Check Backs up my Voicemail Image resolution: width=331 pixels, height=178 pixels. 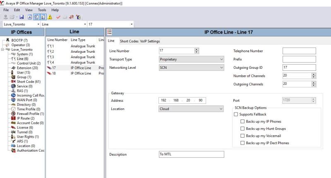pos(242,136)
